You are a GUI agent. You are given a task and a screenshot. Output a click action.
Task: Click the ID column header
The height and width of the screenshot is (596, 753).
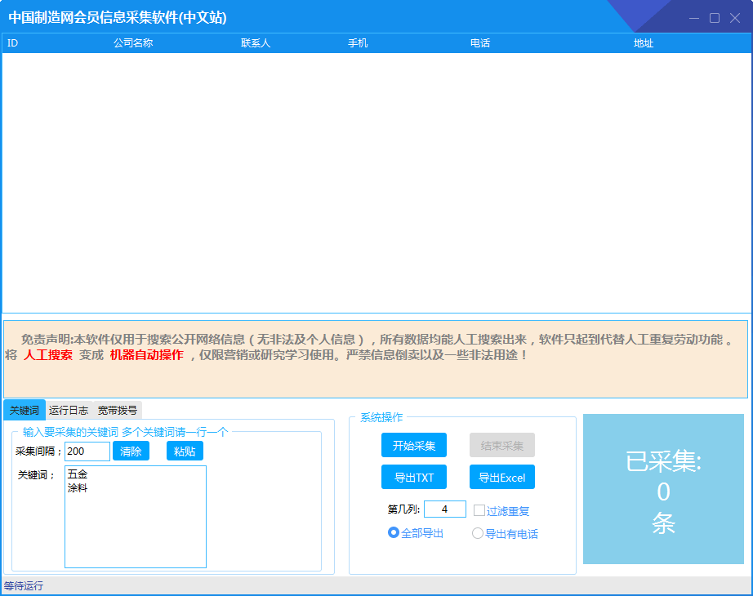click(x=13, y=43)
